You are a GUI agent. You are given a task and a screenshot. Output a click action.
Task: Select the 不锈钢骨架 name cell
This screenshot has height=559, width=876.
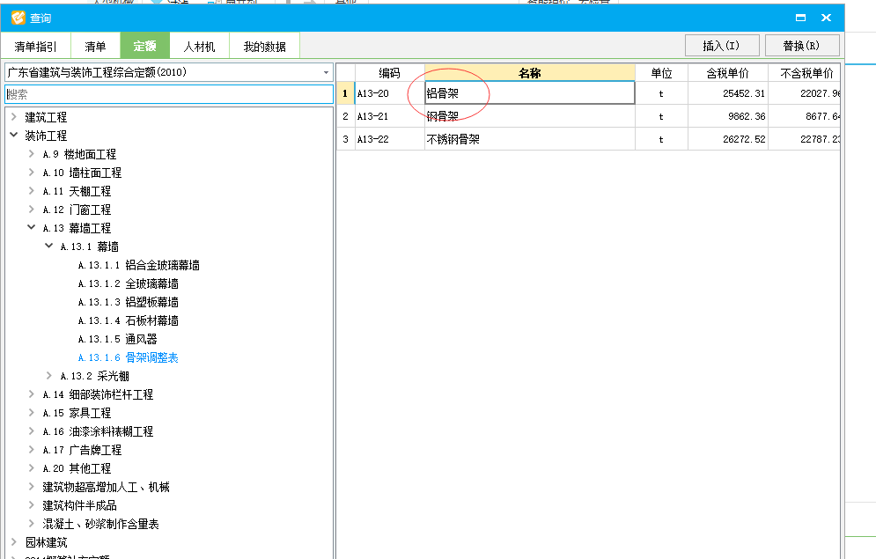coord(530,139)
